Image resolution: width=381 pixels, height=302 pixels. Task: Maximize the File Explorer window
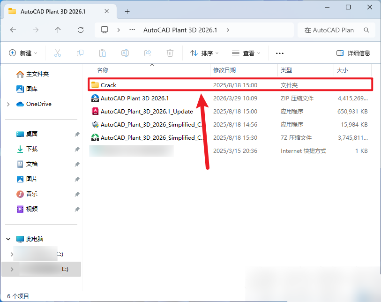[x=348, y=7]
